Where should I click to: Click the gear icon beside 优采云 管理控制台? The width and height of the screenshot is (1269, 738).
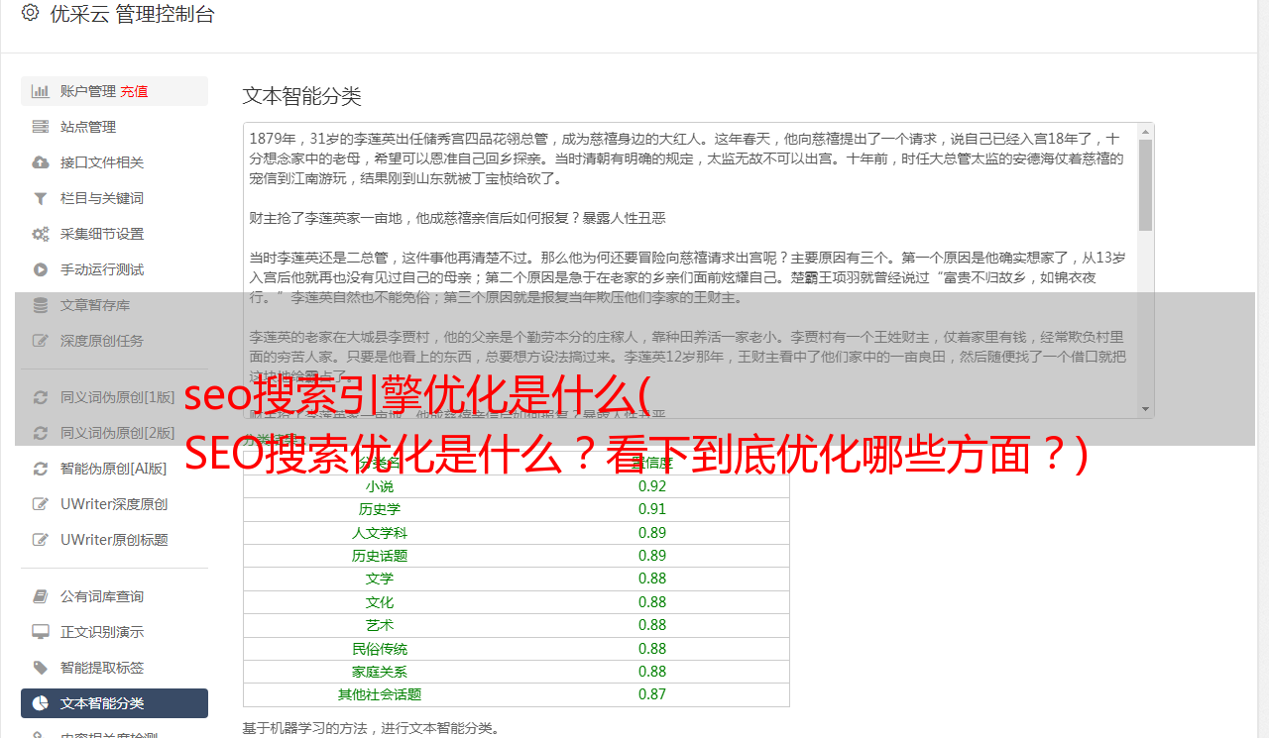30,14
